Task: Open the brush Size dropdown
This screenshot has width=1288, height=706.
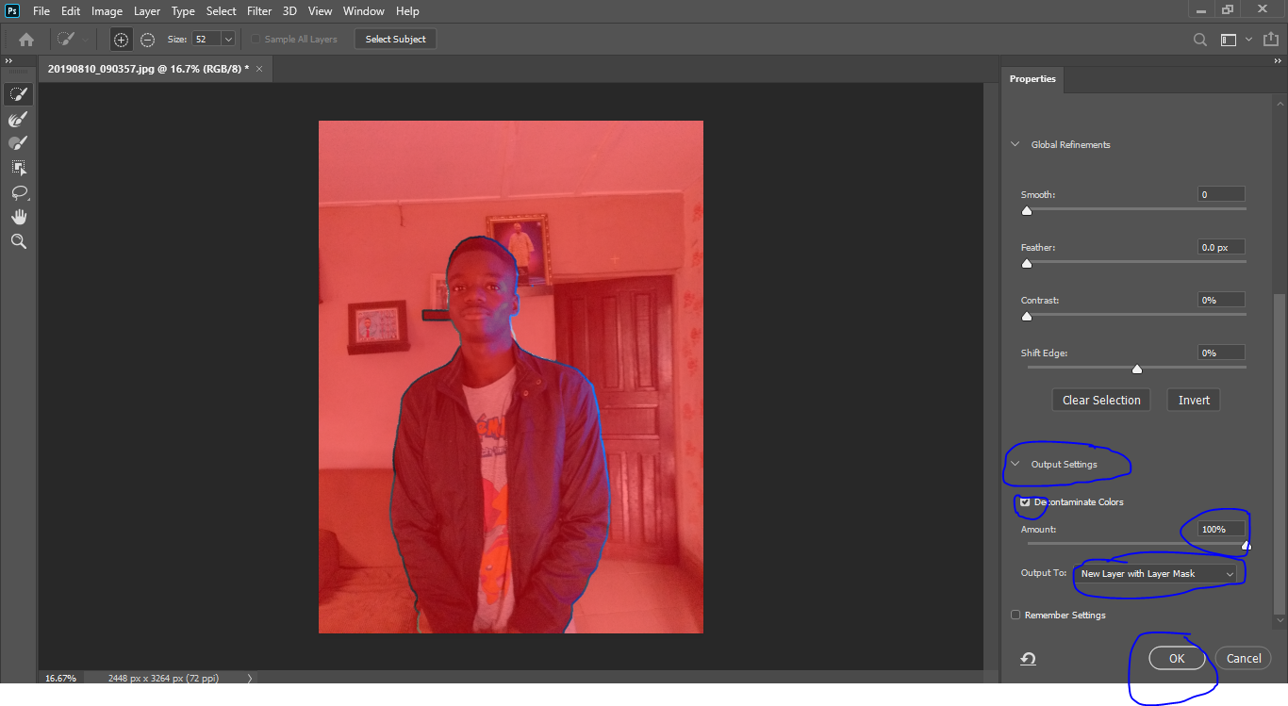Action: coord(226,39)
